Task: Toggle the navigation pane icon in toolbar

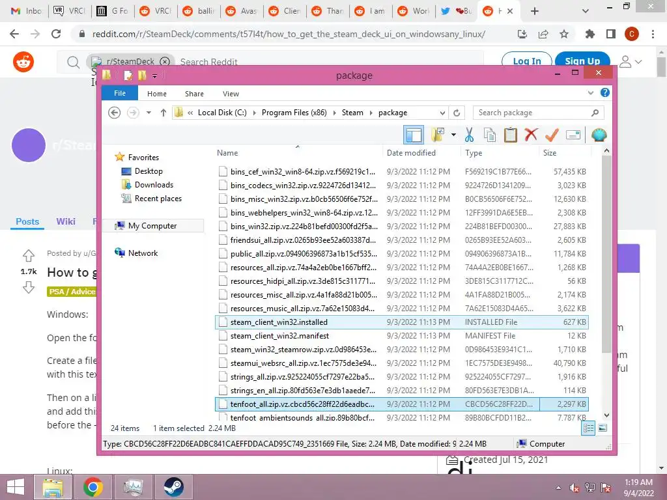Action: tap(414, 135)
